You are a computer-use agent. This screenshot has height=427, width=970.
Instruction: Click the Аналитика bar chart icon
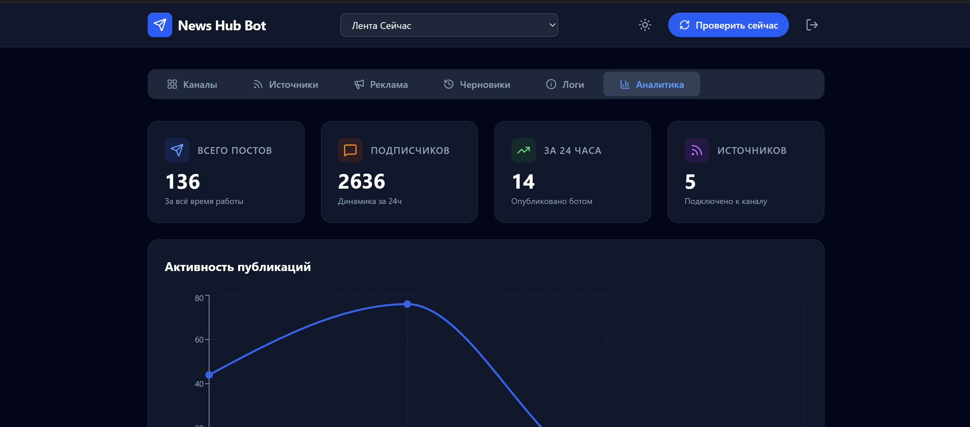tap(625, 84)
